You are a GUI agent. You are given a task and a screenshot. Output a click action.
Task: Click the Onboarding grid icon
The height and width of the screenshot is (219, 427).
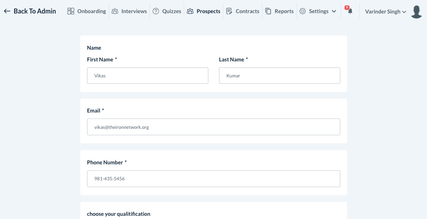coord(71,11)
